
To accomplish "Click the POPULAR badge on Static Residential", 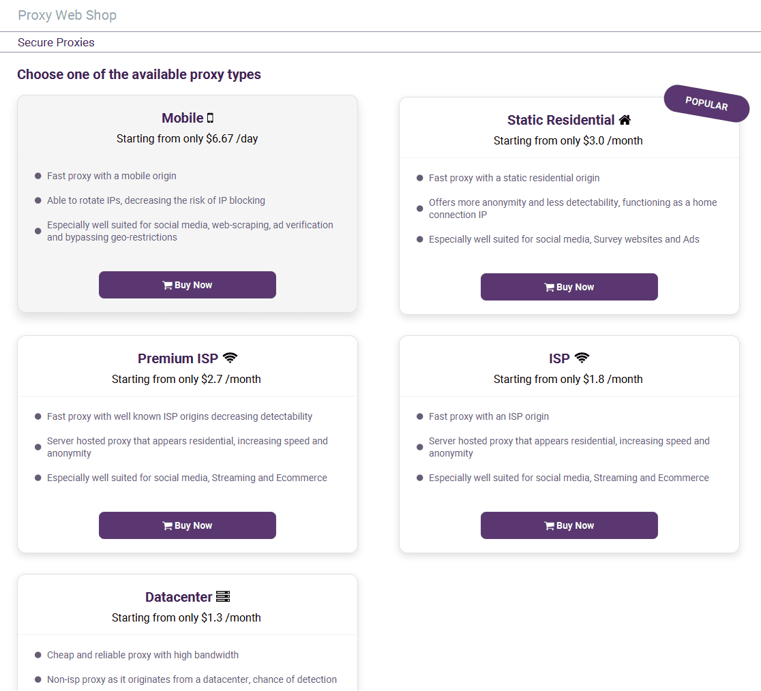I will point(706,104).
